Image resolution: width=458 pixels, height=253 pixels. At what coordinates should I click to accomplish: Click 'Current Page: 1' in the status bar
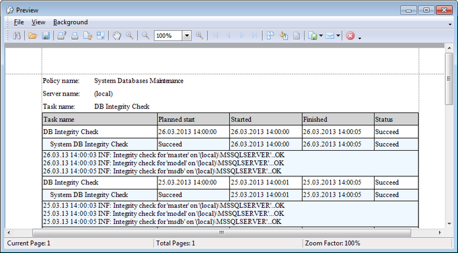[29, 243]
